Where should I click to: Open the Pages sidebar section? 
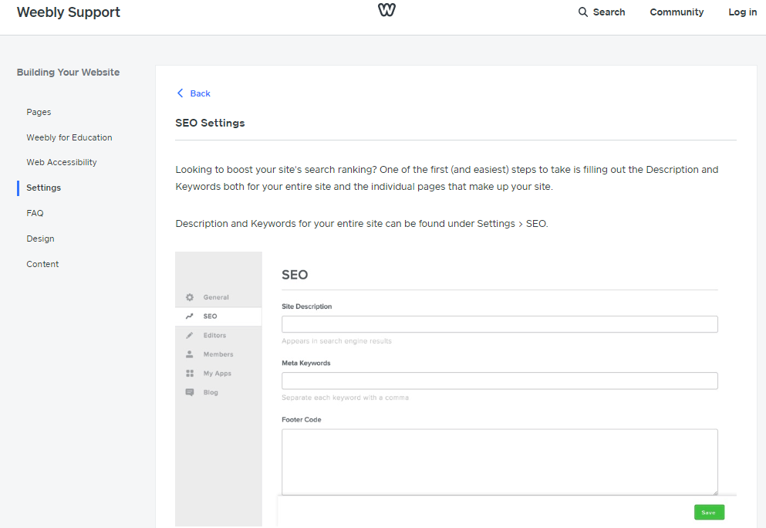pyautogui.click(x=39, y=112)
